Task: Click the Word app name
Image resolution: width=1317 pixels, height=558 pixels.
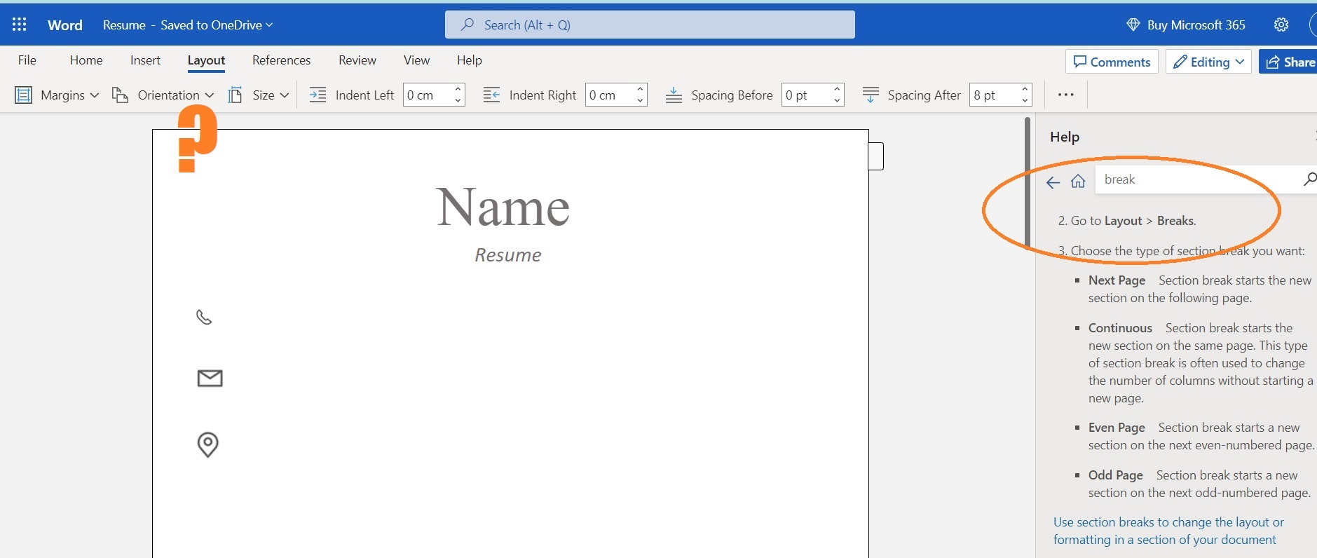Action: (x=65, y=25)
